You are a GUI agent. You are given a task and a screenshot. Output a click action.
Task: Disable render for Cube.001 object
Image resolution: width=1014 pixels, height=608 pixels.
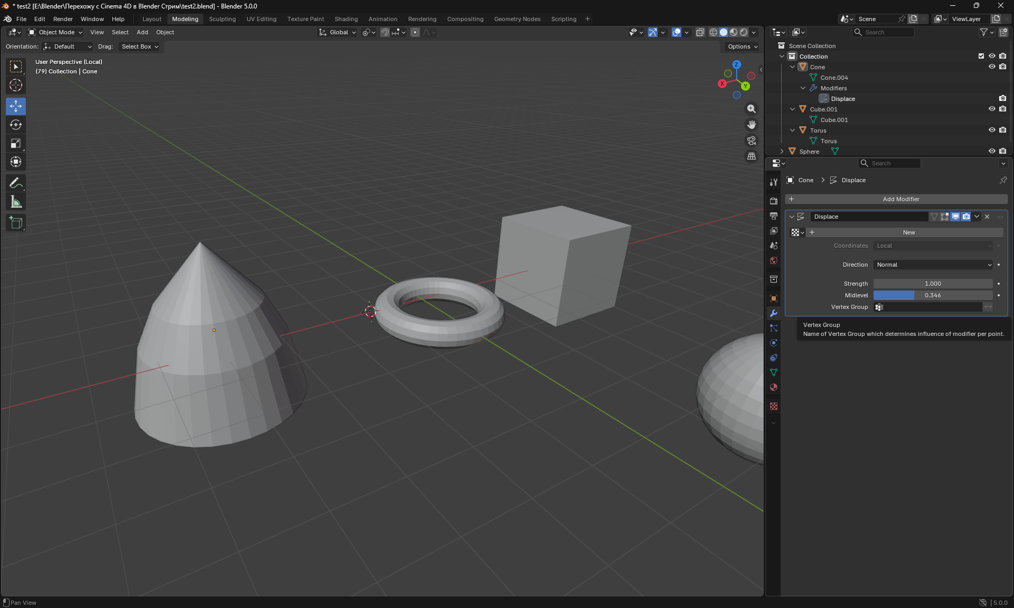point(1003,109)
